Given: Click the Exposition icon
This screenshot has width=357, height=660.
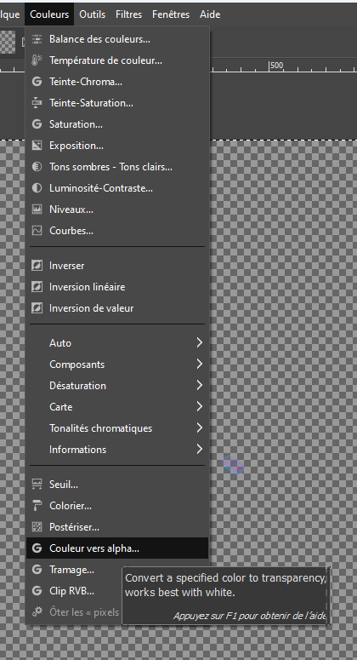Looking at the screenshot, I should pos(37,146).
